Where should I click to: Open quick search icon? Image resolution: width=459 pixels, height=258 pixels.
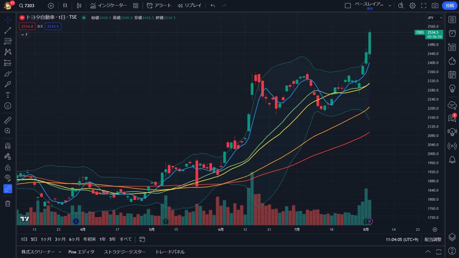pos(401,5)
